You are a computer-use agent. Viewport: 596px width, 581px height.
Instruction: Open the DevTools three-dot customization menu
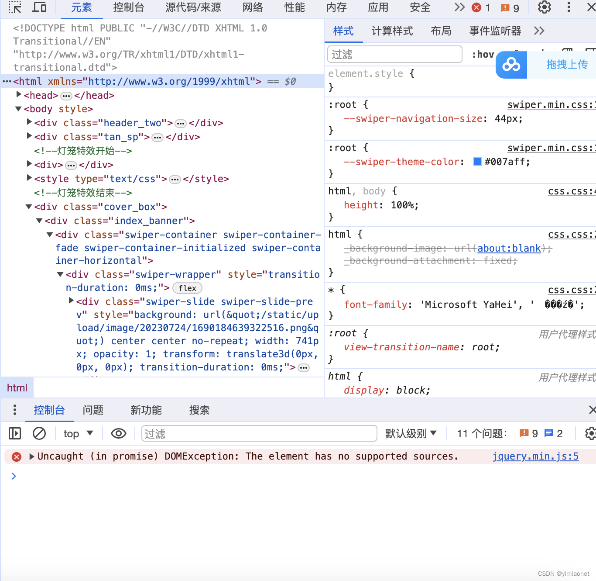[x=569, y=7]
